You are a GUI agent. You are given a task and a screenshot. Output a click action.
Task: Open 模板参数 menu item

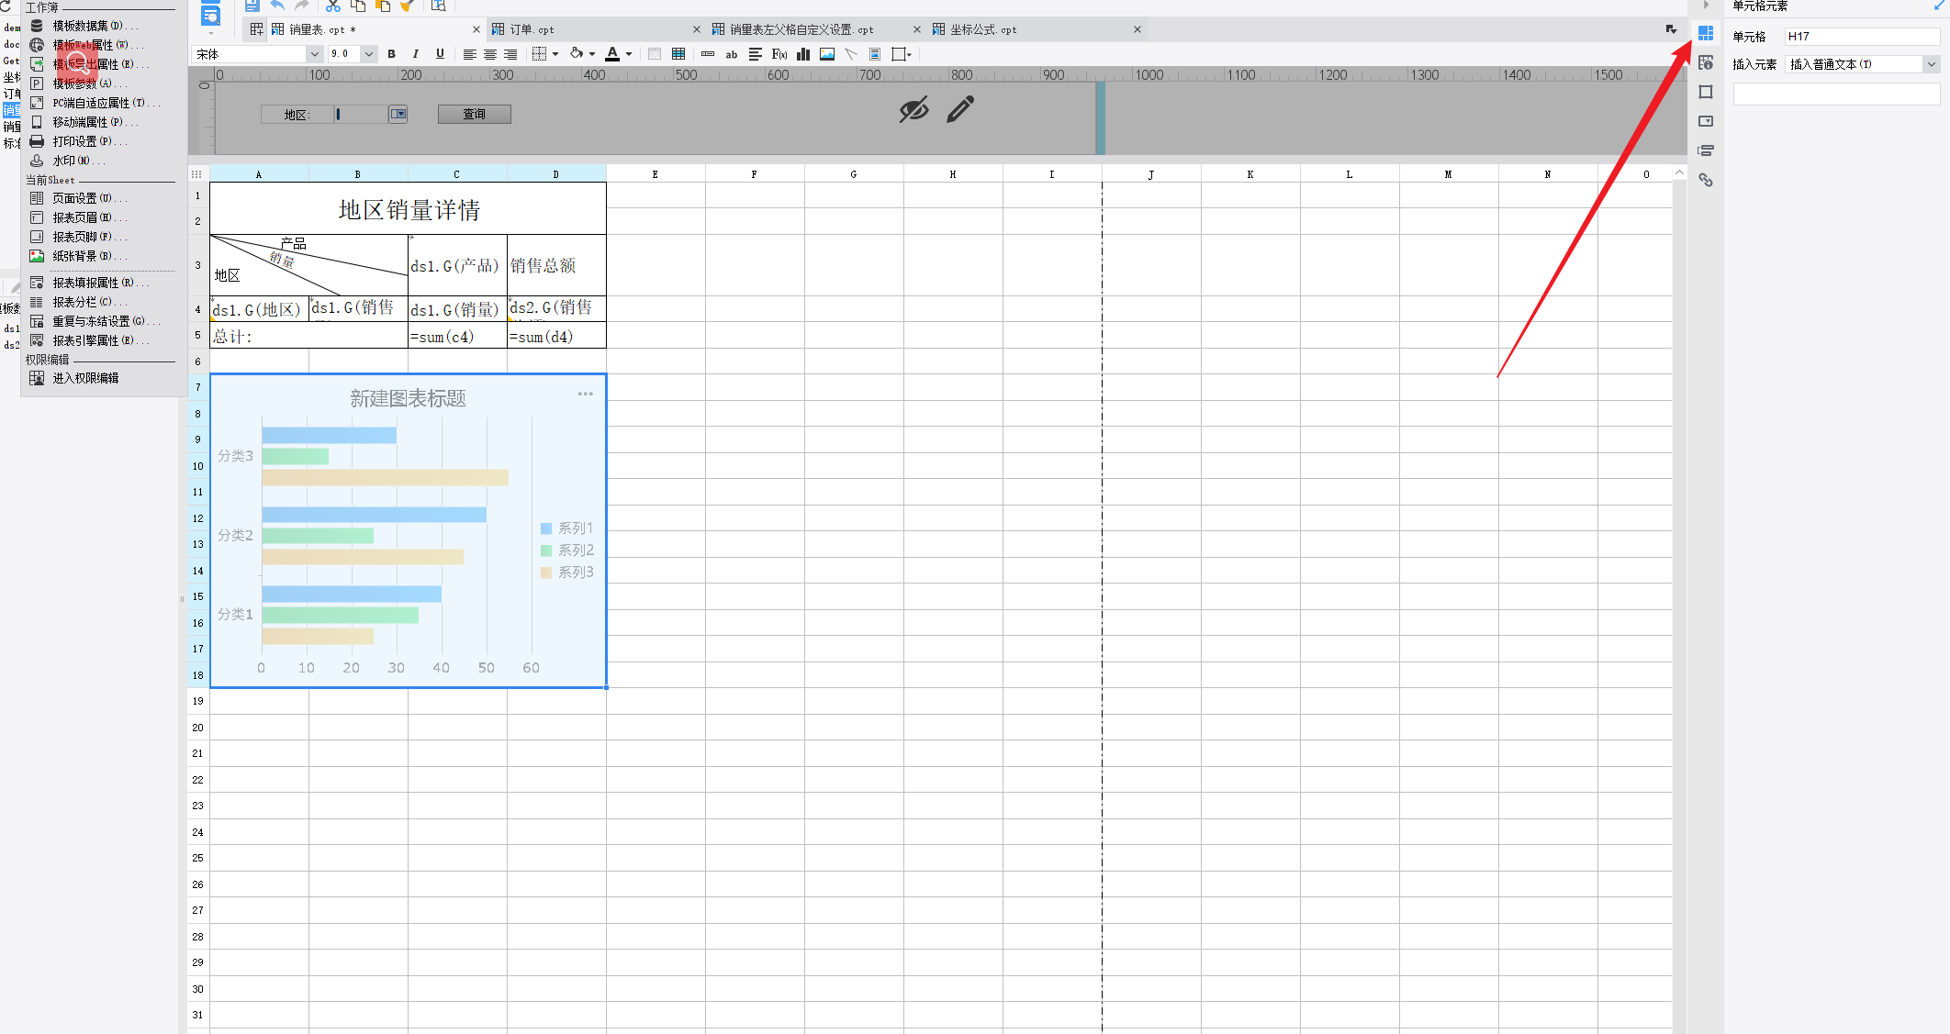pos(79,83)
